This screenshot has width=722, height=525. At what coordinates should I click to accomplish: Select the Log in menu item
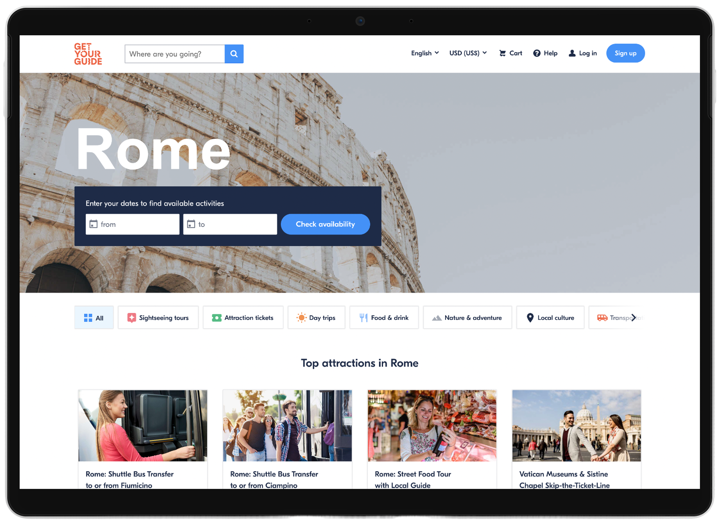pos(583,53)
